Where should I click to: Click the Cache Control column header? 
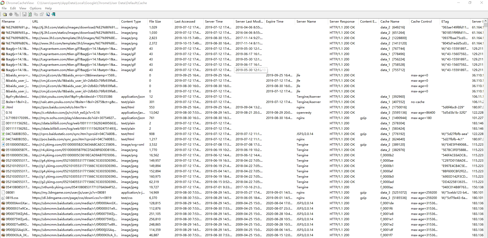pos(424,22)
